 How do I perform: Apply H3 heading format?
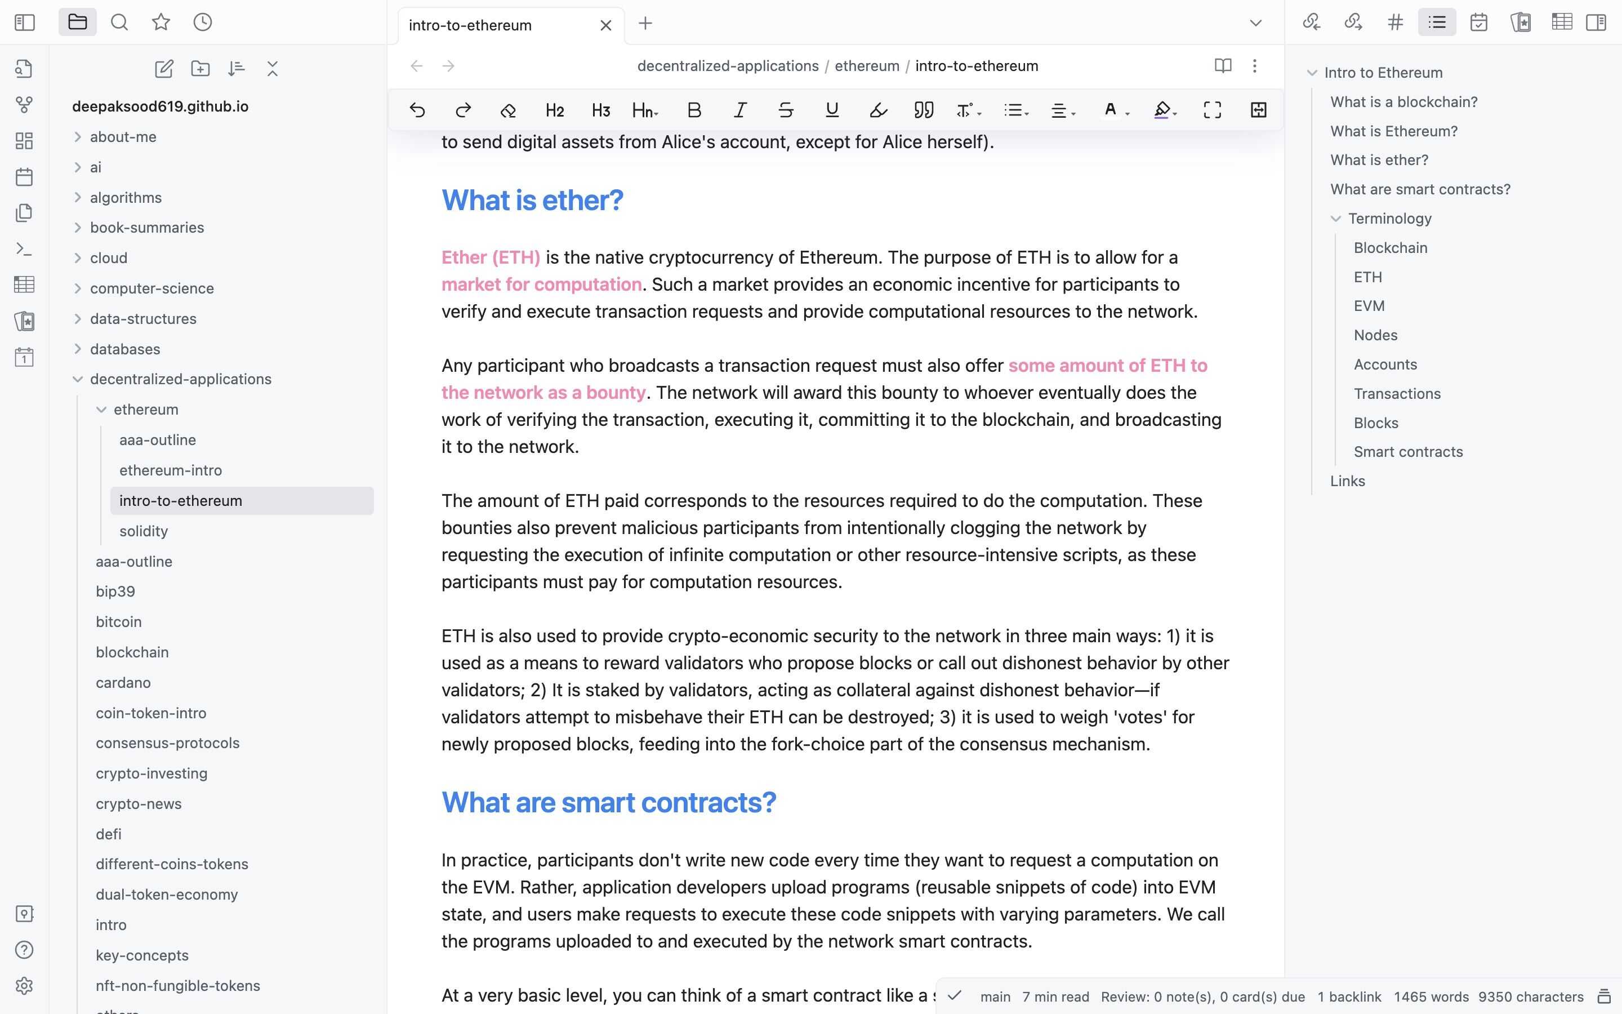pos(601,110)
